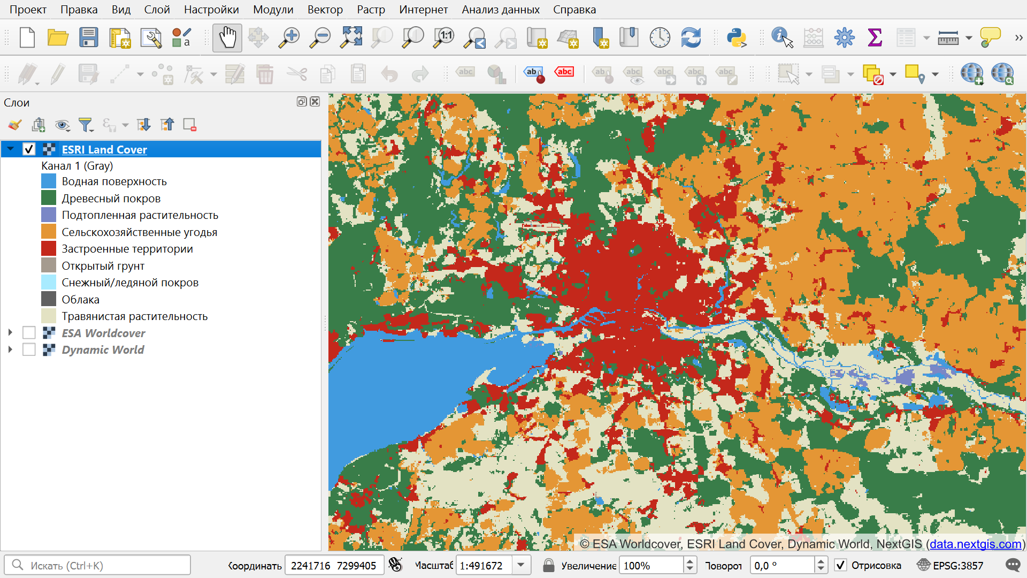
Task: Toggle visibility presets eye icon in Layers
Action: tap(62, 125)
